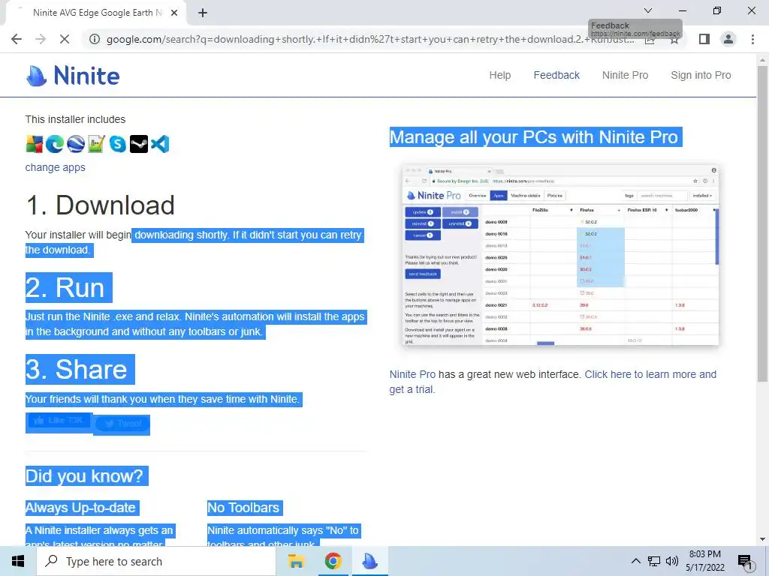
Task: Click 'This installer includes' text
Action: click(x=76, y=119)
